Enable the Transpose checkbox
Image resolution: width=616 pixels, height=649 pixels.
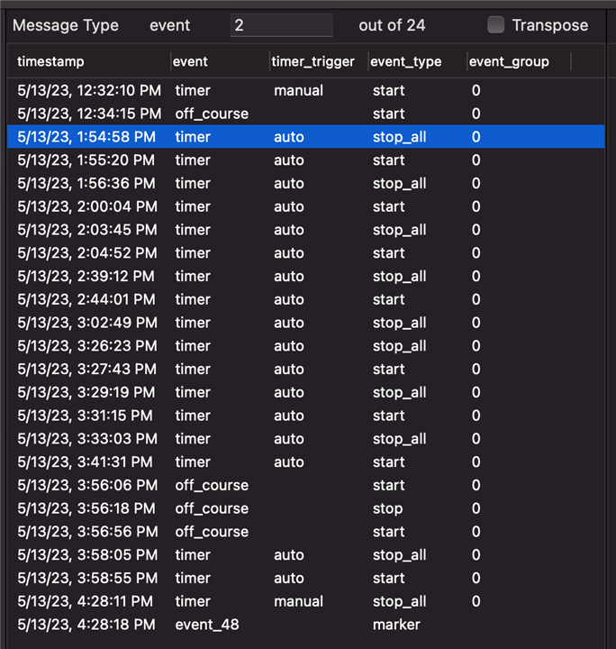(495, 25)
